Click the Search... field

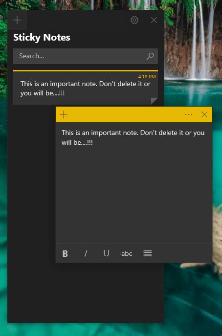[x=86, y=56]
